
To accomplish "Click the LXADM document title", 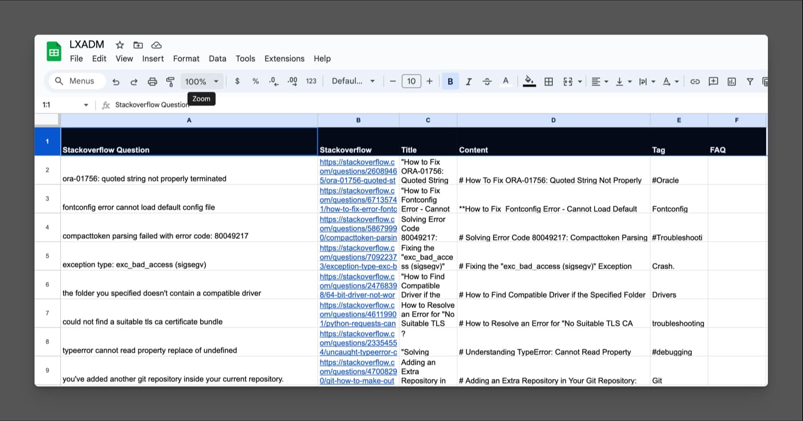I will 87,44.
